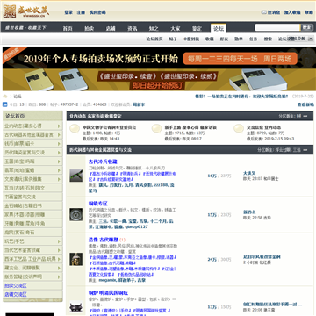The height and width of the screenshot is (316, 316).
Task: Open the 铜镜专区 mirror thumbnail
Action: [x=75, y=214]
